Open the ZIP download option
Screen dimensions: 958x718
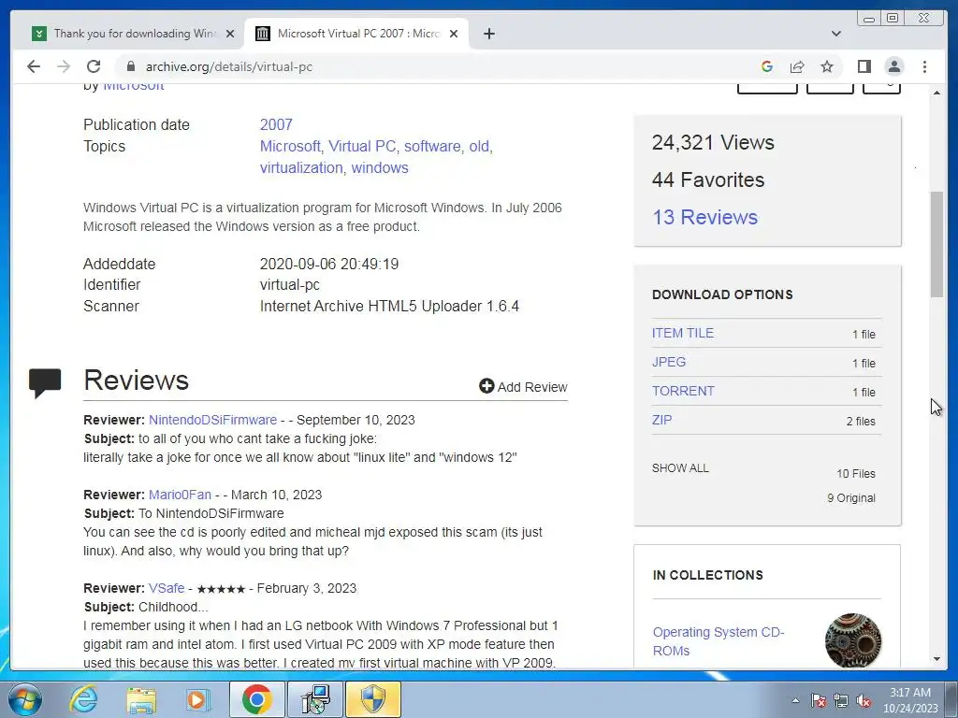pyautogui.click(x=661, y=420)
